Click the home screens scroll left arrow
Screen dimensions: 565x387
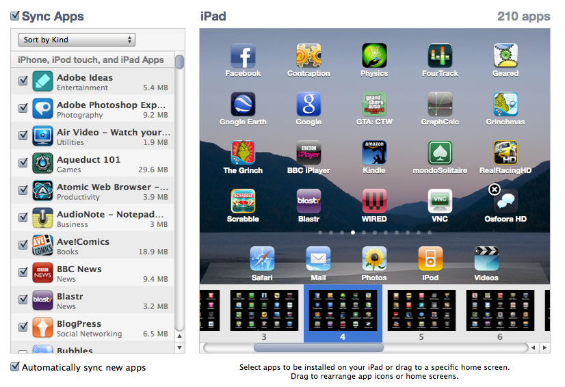tap(534, 348)
